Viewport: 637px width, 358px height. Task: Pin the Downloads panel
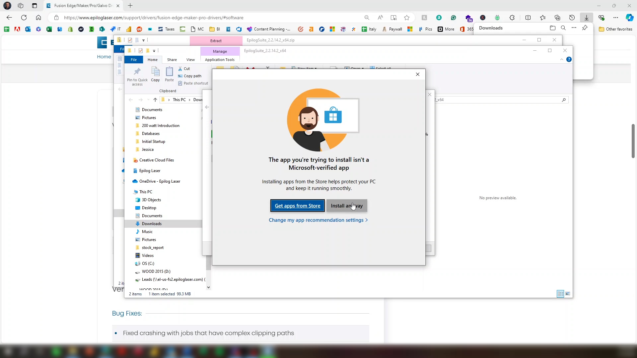pyautogui.click(x=585, y=28)
